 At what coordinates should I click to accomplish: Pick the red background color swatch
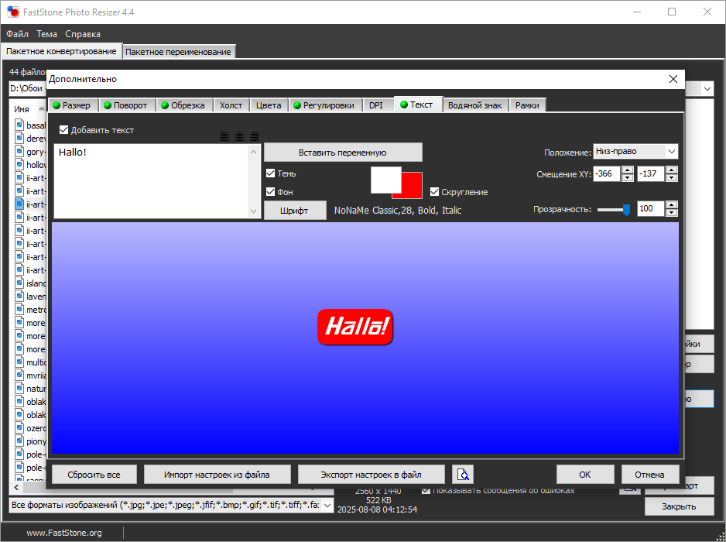(413, 184)
